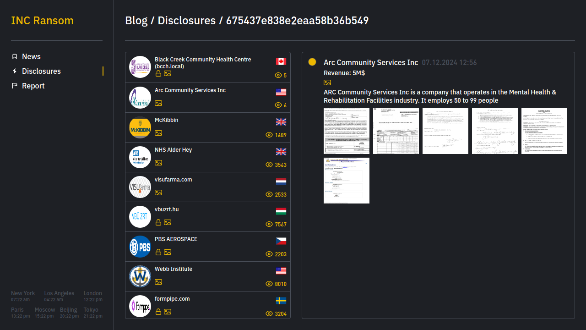Select Disclosures in the breadcrumb

coord(186,21)
